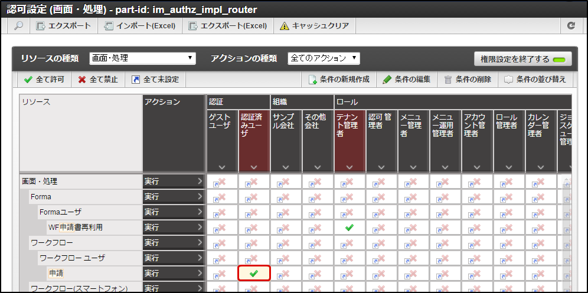
Task: Expand chevron under 認証済みユーザ column header
Action: (x=254, y=167)
